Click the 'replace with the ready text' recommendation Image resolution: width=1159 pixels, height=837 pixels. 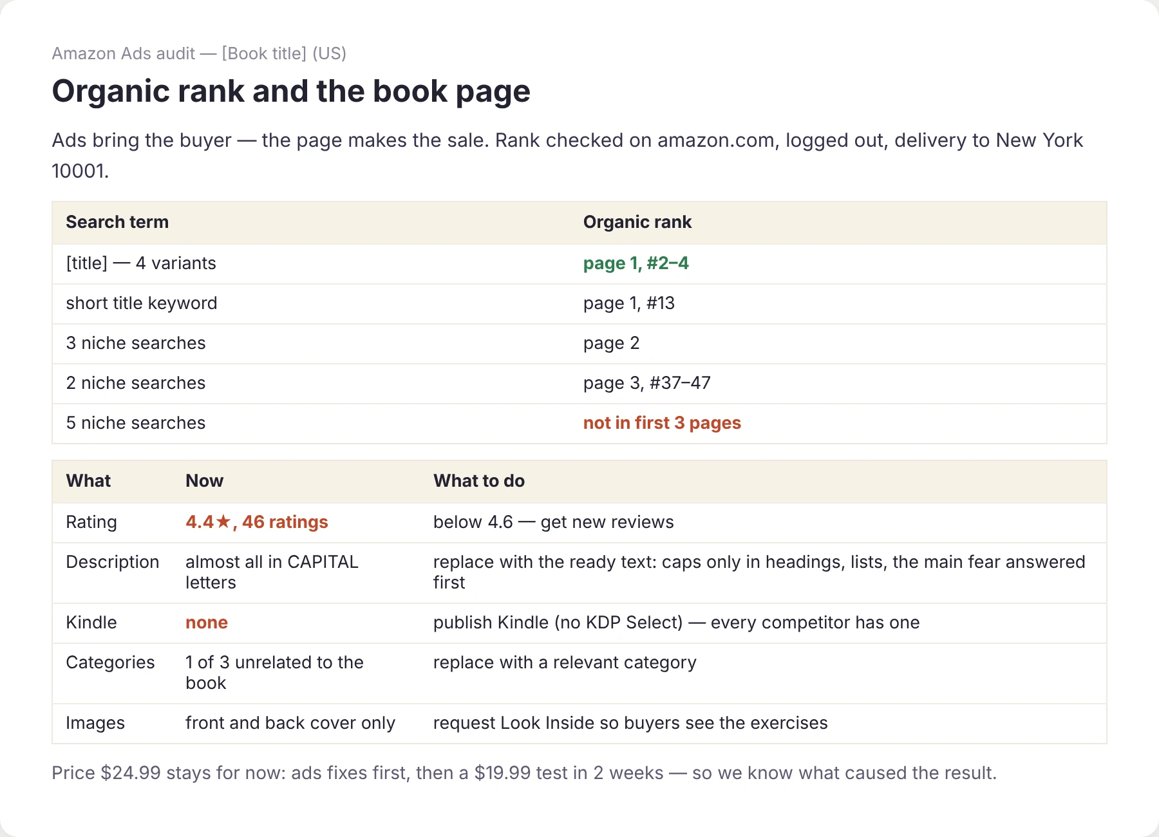coord(759,572)
